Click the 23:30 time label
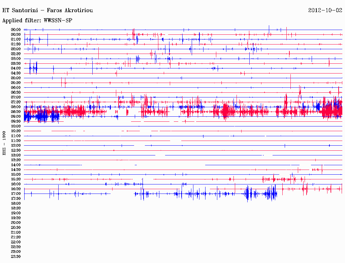Viewport: 345px width, 263px height. [16, 257]
